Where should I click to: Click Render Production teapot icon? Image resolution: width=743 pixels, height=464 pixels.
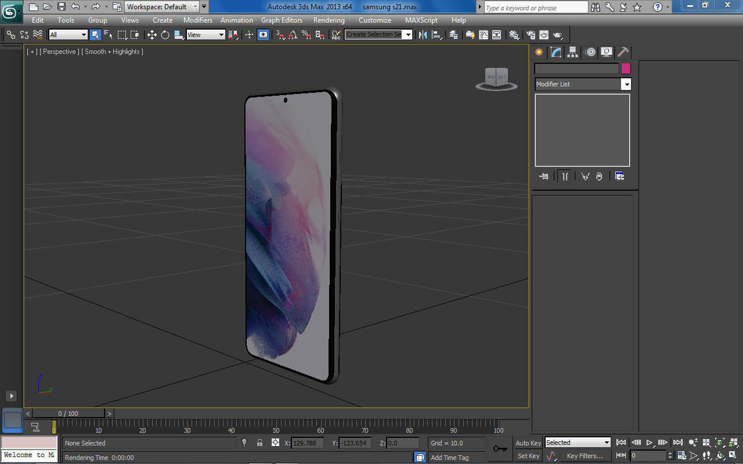tap(557, 35)
